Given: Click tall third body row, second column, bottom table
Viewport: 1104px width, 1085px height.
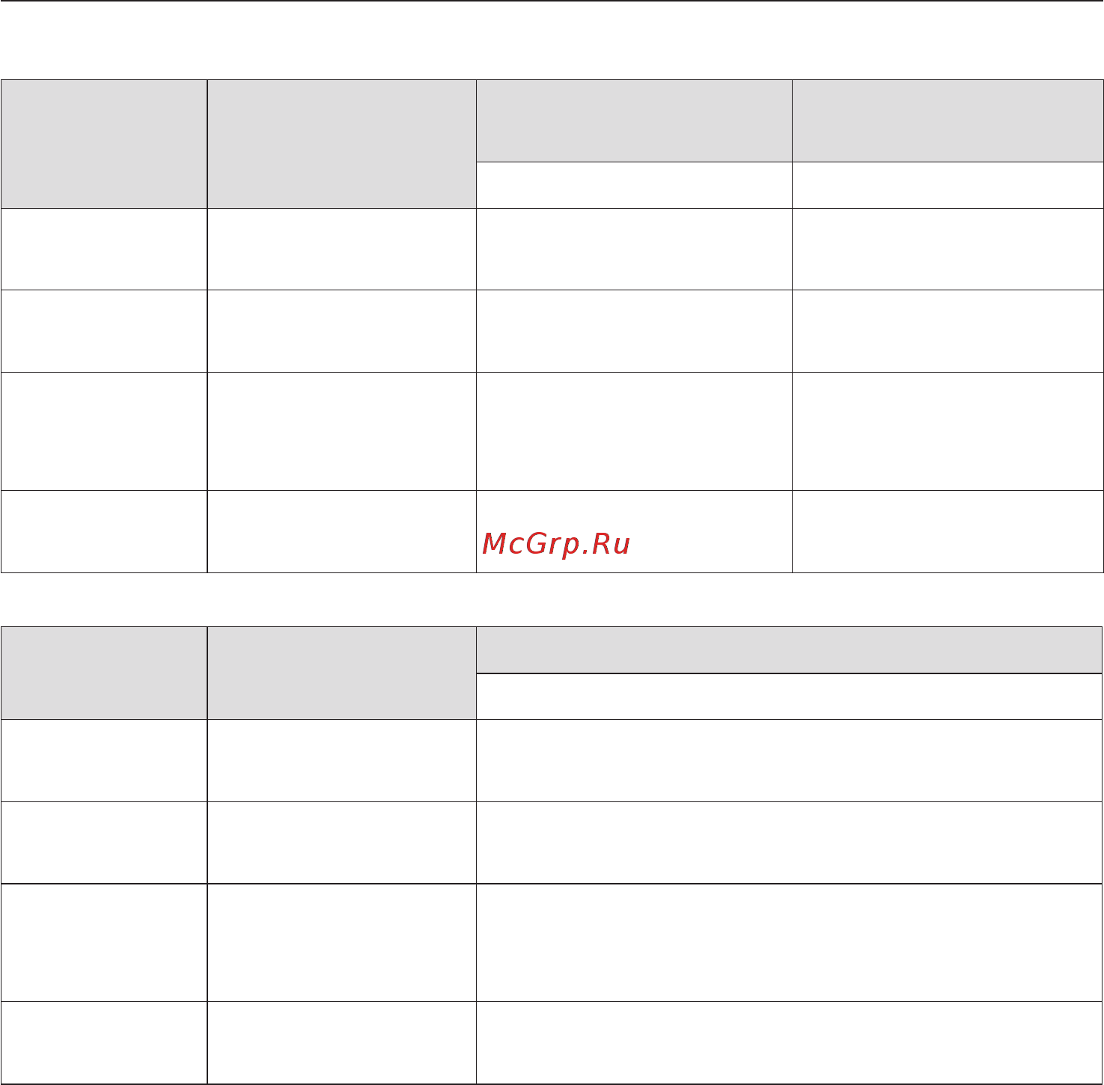Looking at the screenshot, I should click(x=341, y=943).
